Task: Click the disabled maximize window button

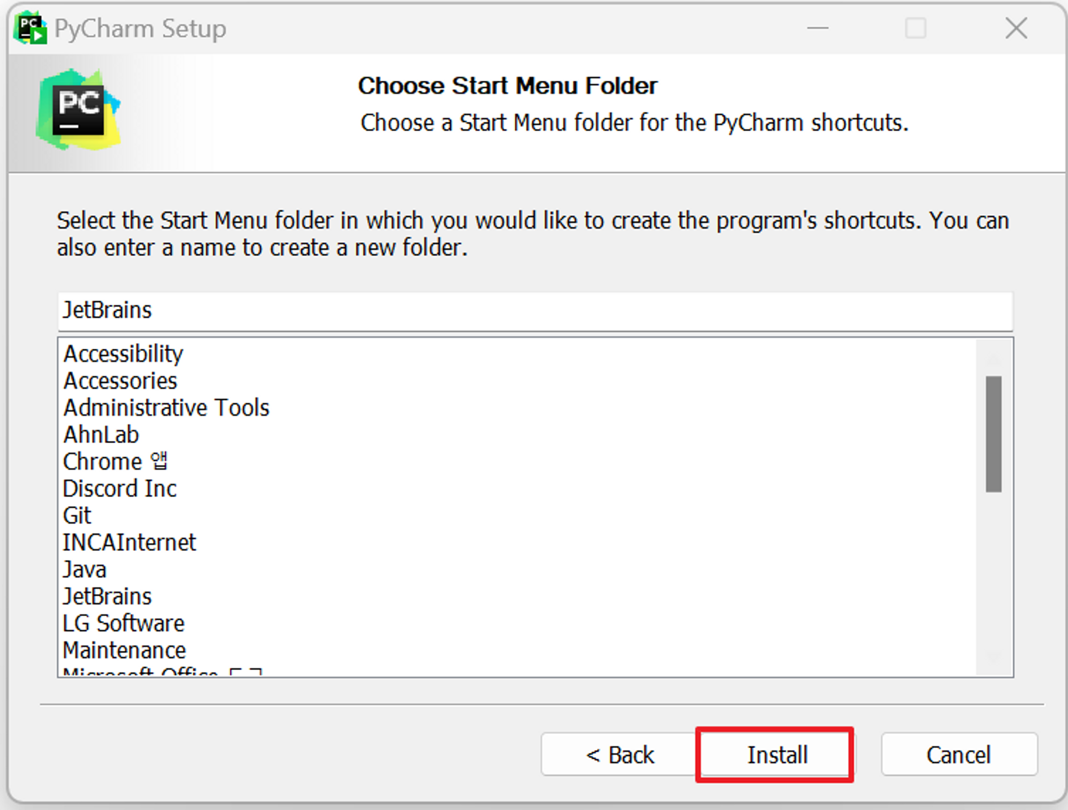Action: coord(916,28)
